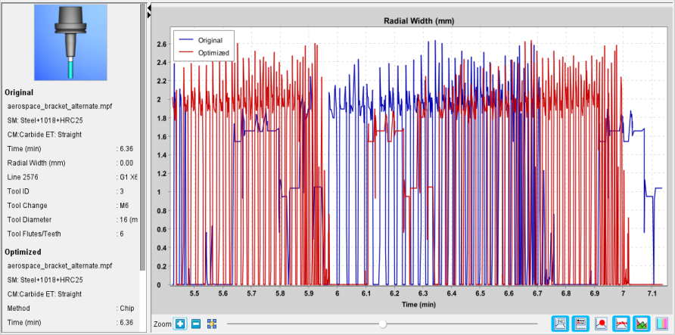Image resolution: width=675 pixels, height=335 pixels.
Task: Expand panel using right black arrow
Action: 149,15
